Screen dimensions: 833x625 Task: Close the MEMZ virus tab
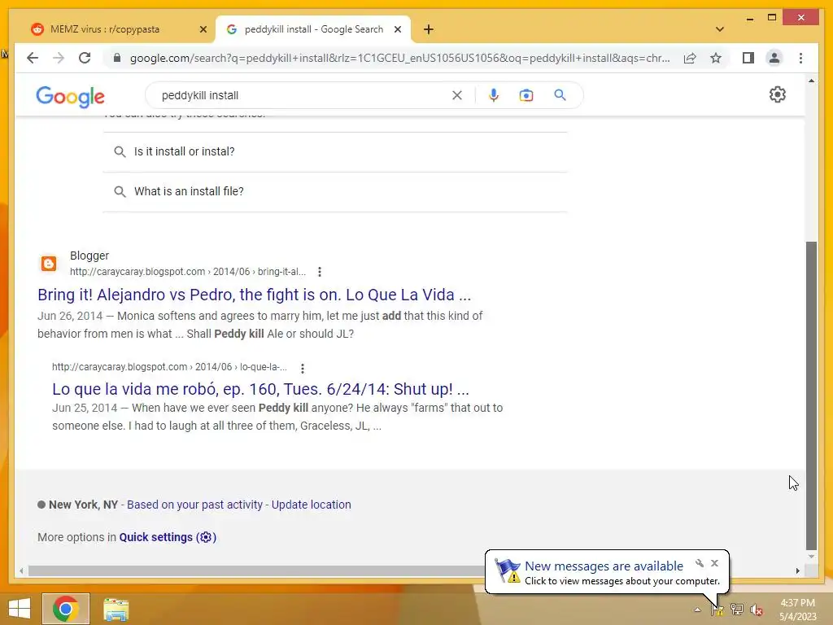click(203, 30)
